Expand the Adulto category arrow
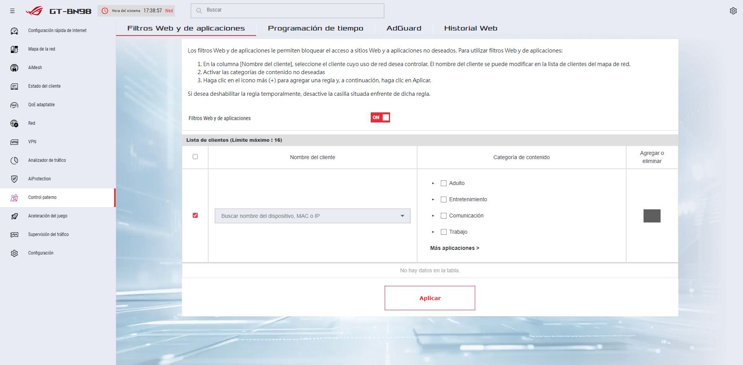Image resolution: width=743 pixels, height=365 pixels. coord(433,183)
